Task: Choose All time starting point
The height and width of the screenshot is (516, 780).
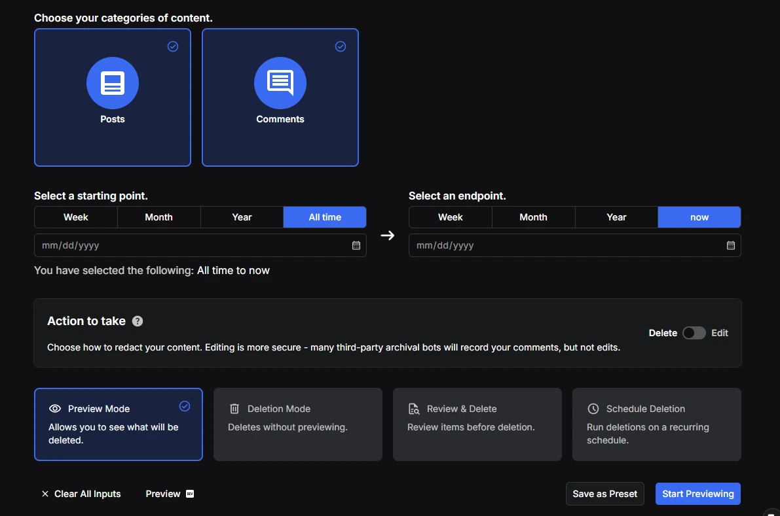Action: point(325,217)
